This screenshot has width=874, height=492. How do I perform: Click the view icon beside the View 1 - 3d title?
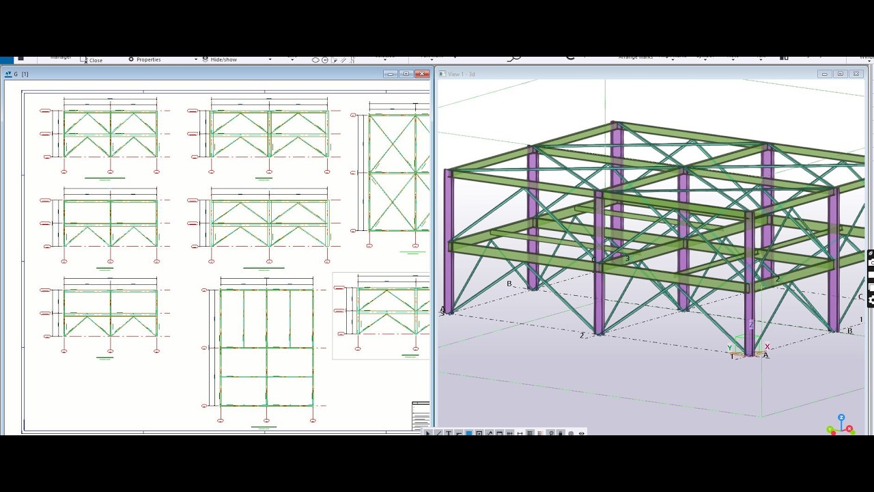442,74
